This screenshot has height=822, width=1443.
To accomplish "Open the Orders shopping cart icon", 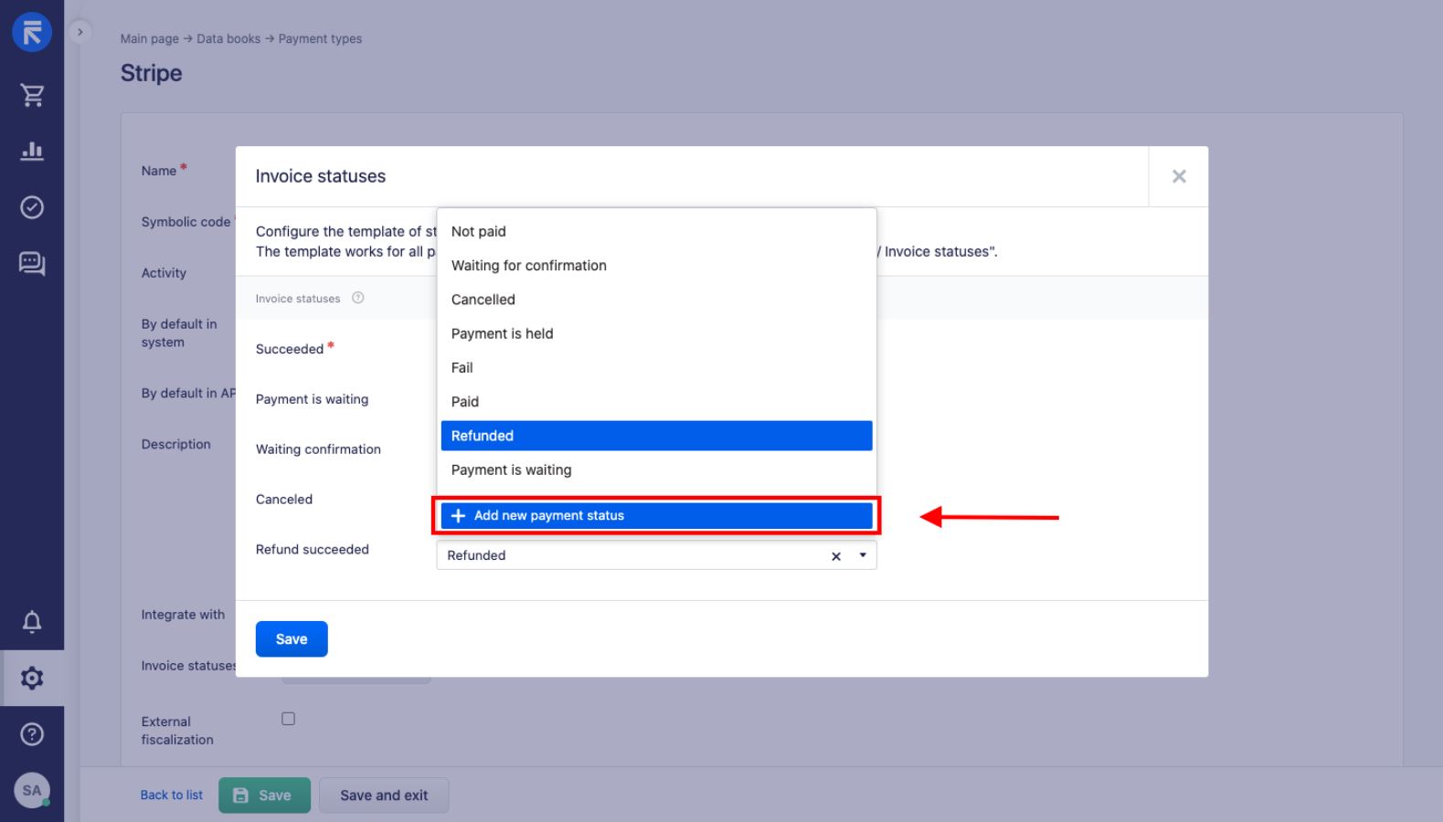I will [x=32, y=95].
